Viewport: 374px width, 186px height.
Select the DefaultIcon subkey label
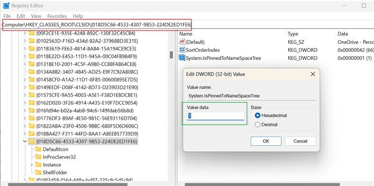[55, 149]
